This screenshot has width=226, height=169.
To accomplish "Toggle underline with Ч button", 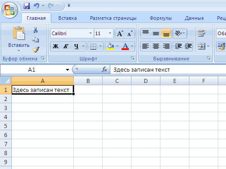I will click(x=76, y=46).
